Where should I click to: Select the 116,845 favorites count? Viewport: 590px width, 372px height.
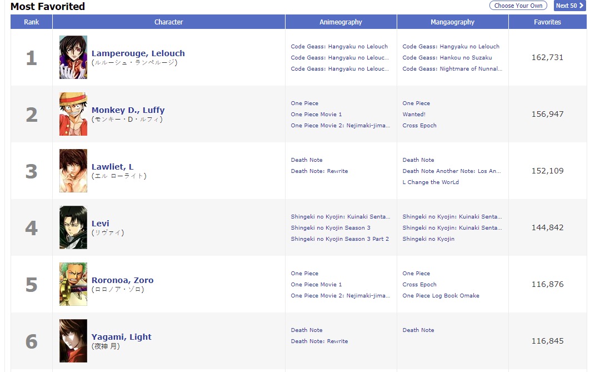click(x=547, y=341)
